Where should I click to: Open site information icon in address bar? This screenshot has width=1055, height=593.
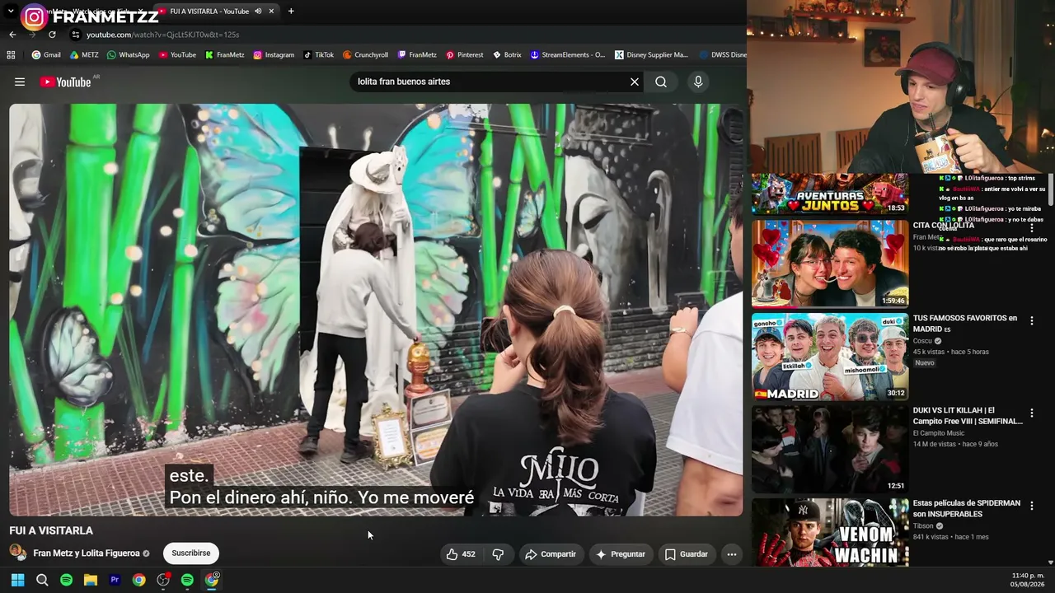coord(75,35)
